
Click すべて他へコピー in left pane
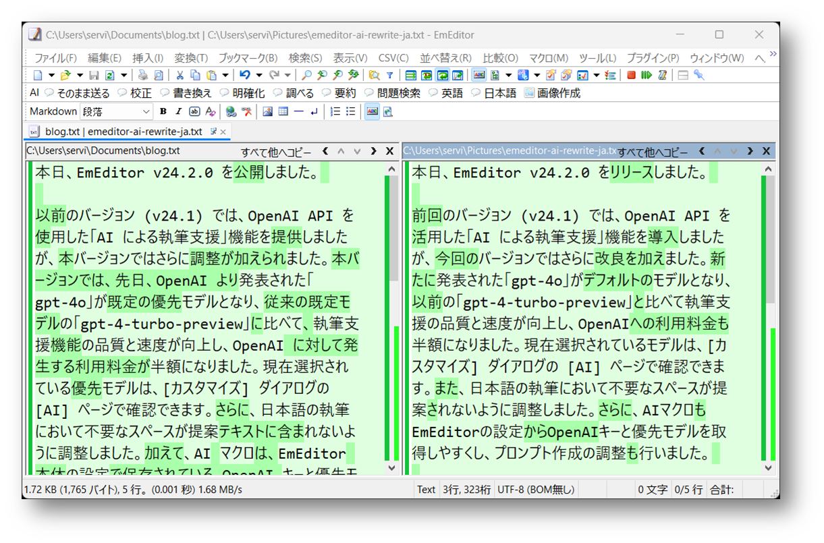click(277, 152)
